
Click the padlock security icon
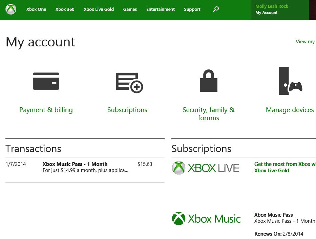(209, 81)
